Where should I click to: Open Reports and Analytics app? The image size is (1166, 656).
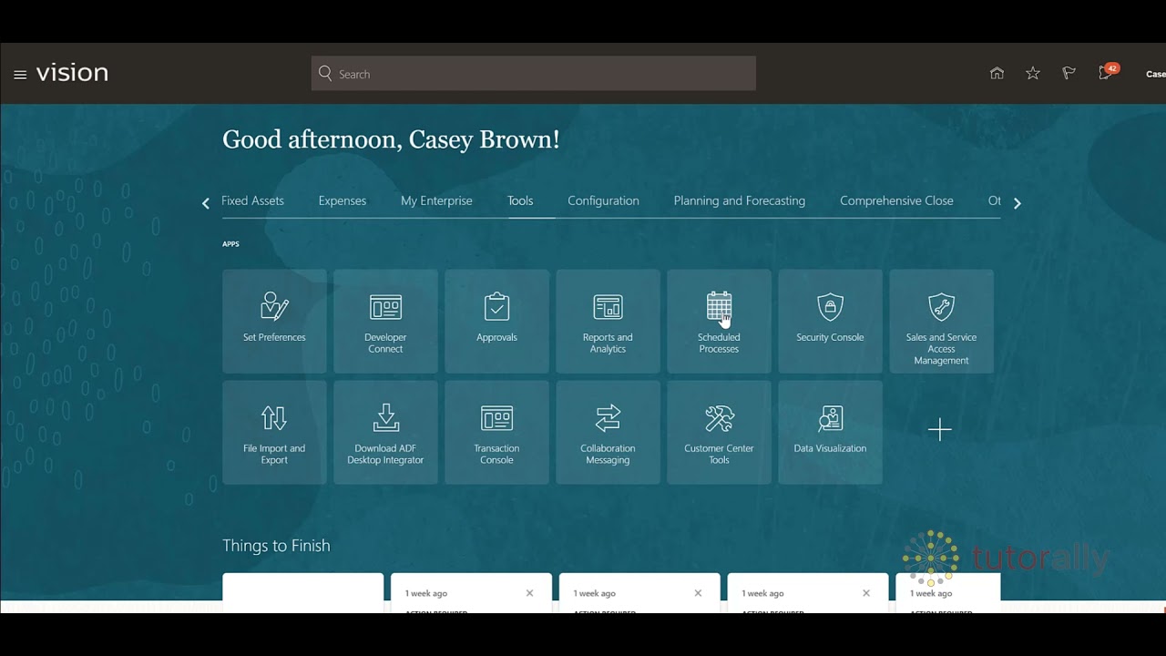pos(608,321)
